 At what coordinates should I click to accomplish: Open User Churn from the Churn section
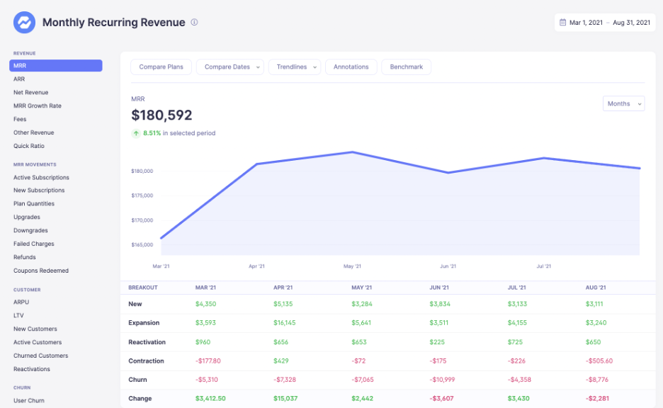(30, 400)
